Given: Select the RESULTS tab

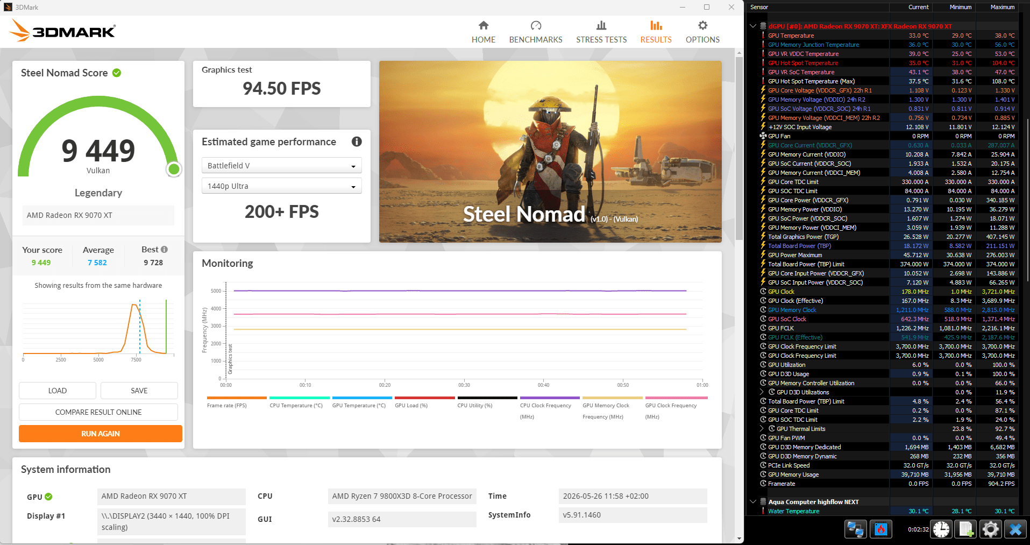Looking at the screenshot, I should (656, 32).
